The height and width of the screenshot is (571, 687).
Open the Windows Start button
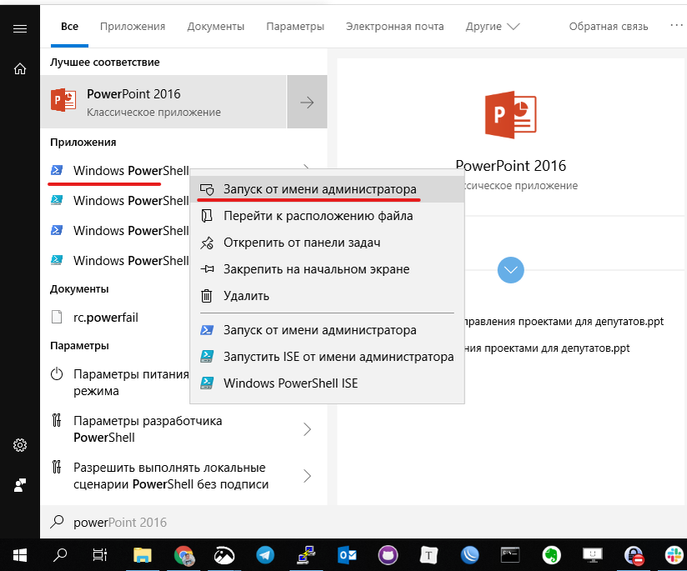click(20, 555)
